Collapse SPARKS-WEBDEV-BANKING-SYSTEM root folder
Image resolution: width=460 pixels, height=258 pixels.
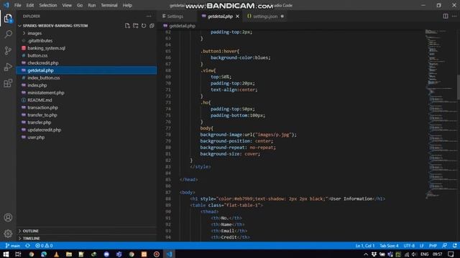pos(55,26)
